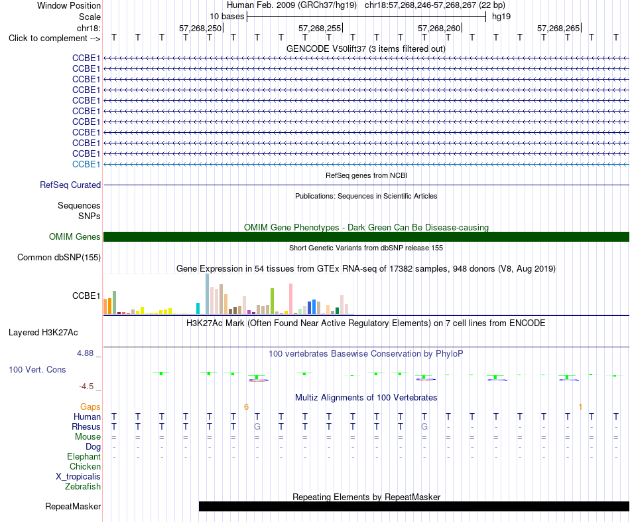Click the 57,268,265 ruler position
The height and width of the screenshot is (522, 630).
(x=558, y=28)
